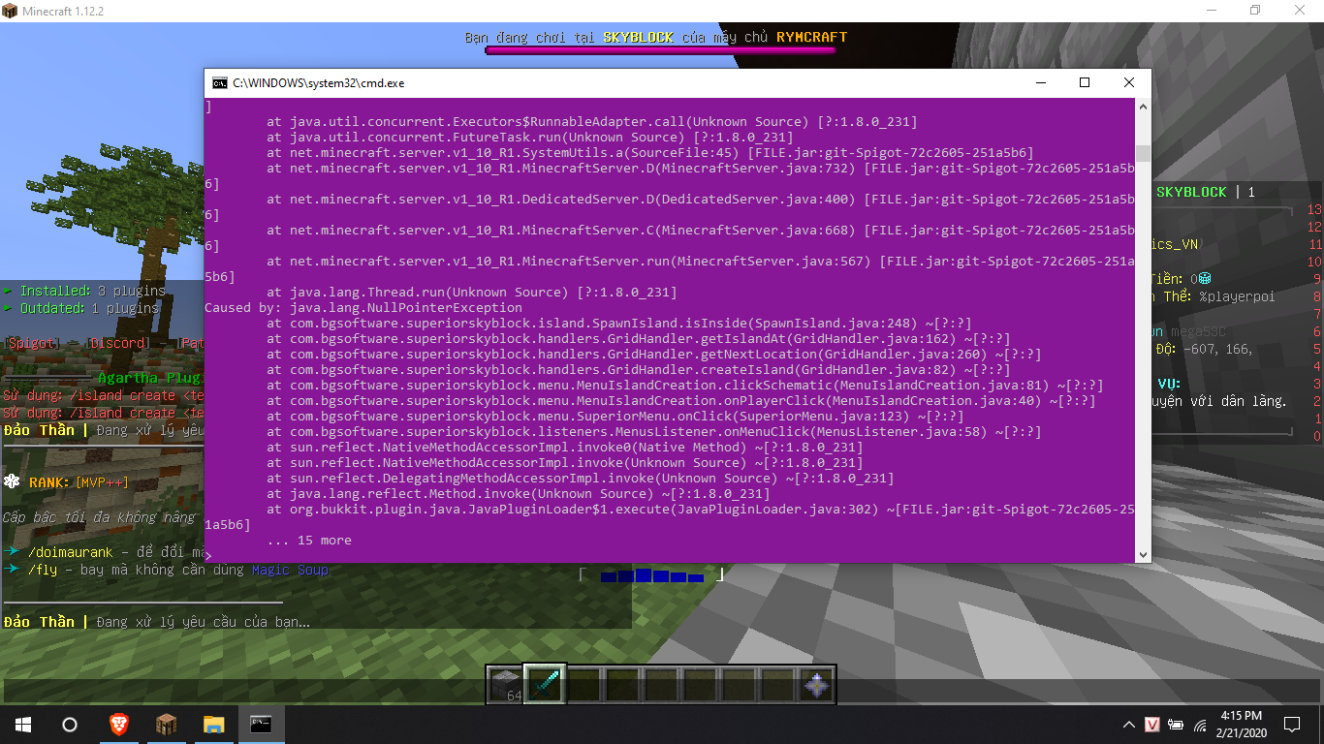The width and height of the screenshot is (1324, 744).
Task: Click the FutureTask.run stack trace line
Action: point(530,137)
